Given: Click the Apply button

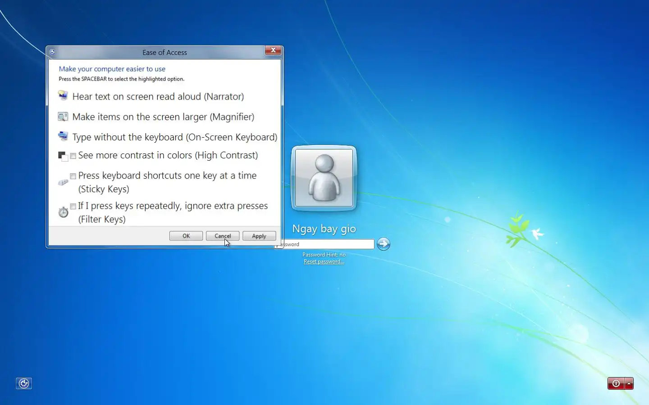Looking at the screenshot, I should point(259,236).
